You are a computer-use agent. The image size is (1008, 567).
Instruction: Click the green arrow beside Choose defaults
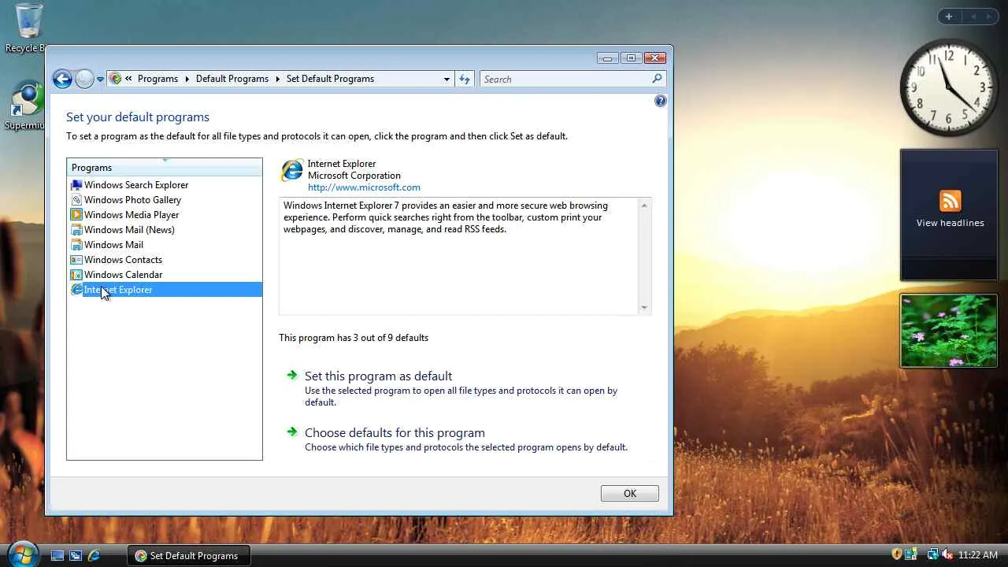[x=292, y=432]
